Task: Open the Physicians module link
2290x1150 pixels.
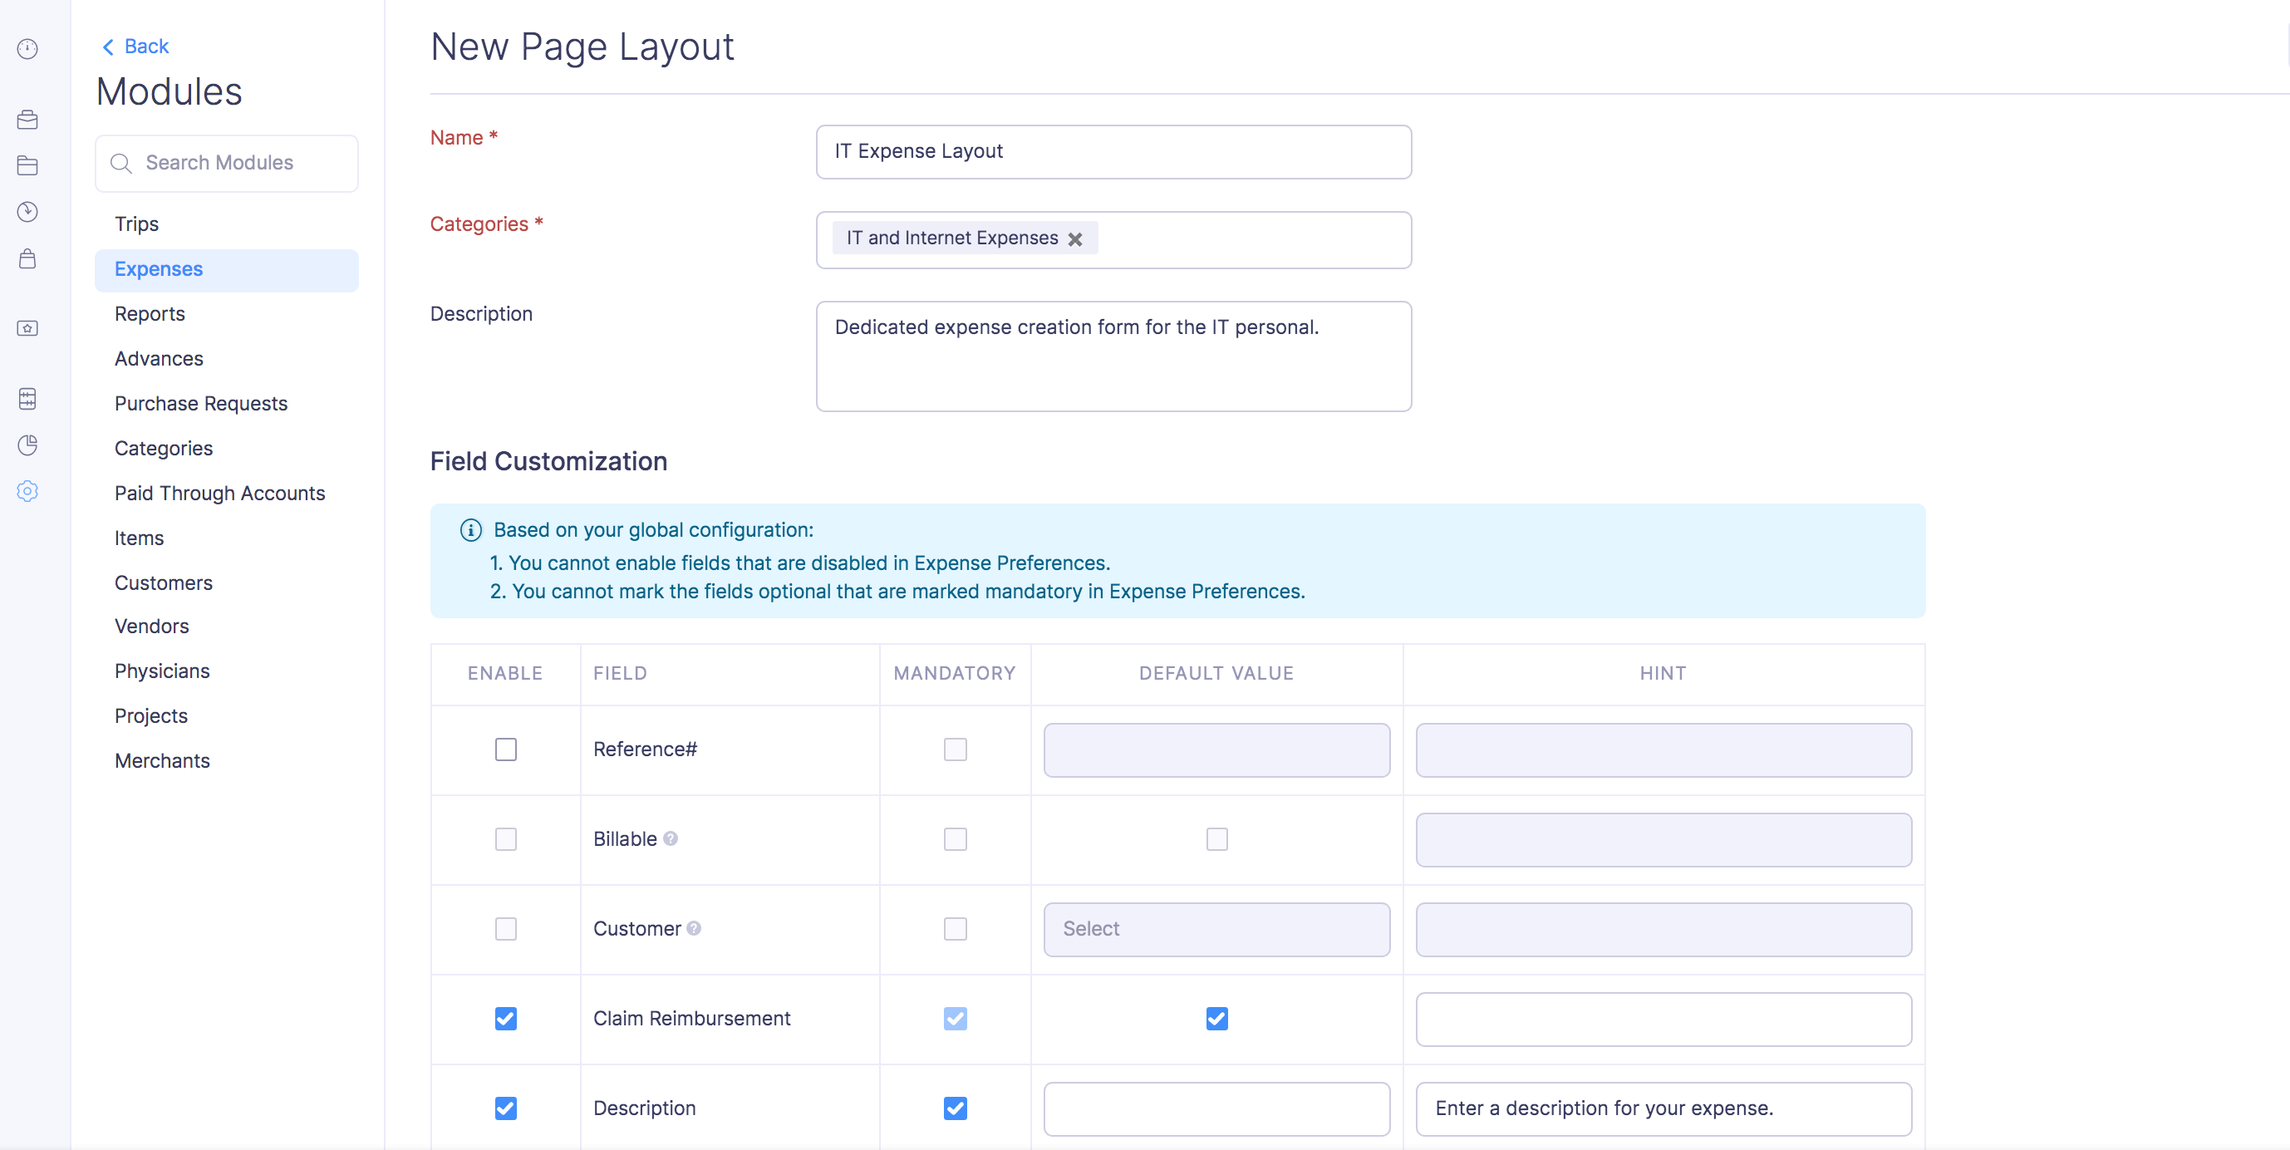Action: [162, 671]
